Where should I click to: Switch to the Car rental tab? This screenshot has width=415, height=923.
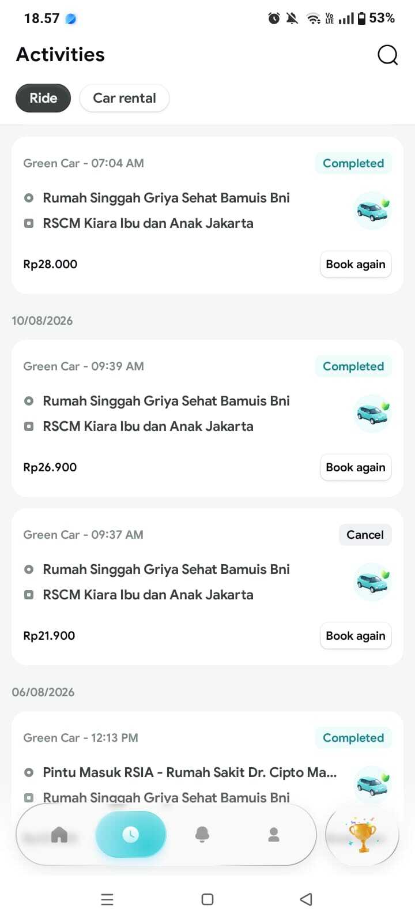point(124,98)
